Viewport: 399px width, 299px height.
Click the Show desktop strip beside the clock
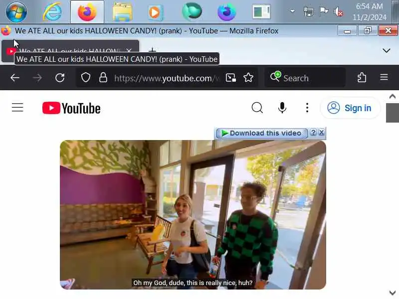click(396, 11)
